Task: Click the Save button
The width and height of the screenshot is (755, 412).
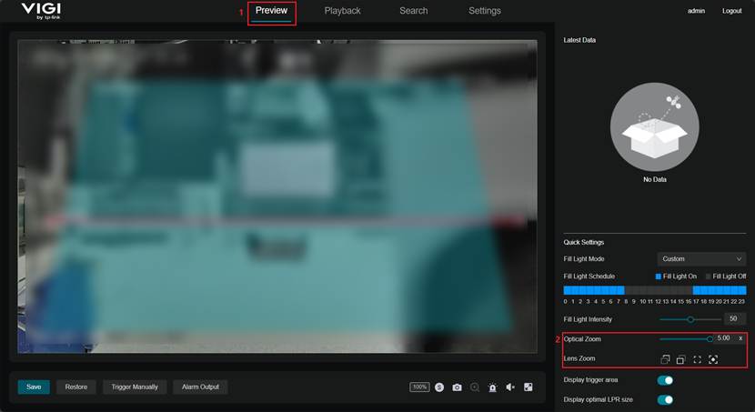Action: [x=34, y=387]
